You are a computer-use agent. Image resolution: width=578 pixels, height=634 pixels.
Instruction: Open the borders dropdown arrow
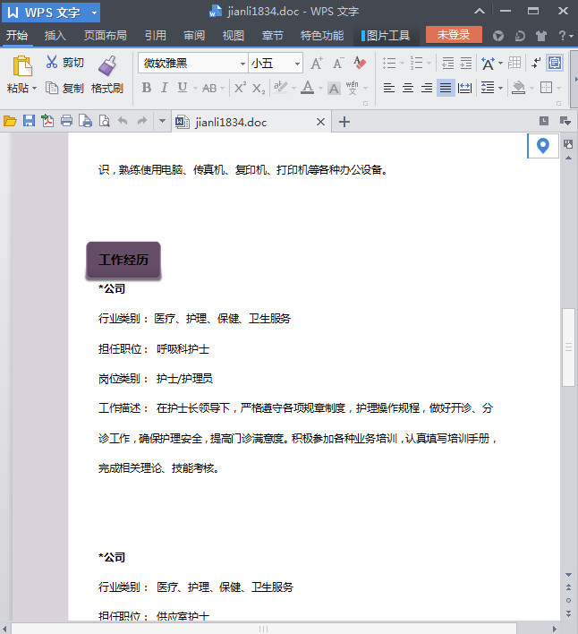click(x=559, y=88)
